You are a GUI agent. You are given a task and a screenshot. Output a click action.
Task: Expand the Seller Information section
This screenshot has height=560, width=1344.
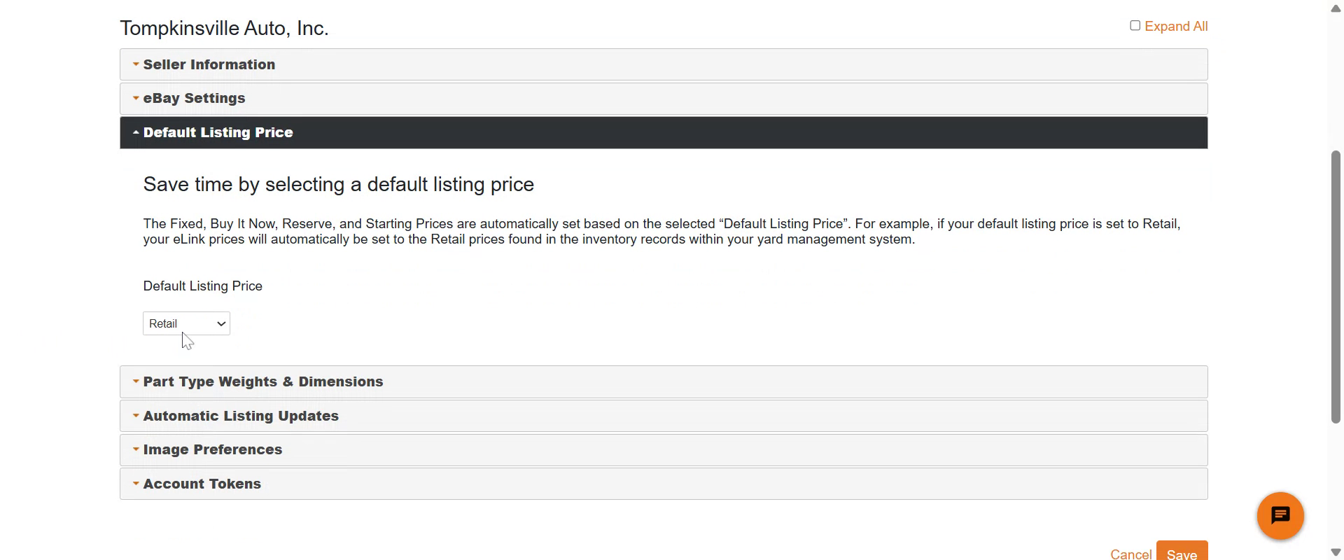tap(209, 64)
